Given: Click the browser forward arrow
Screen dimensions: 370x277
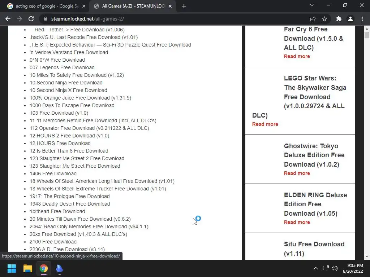Looking at the screenshot, I should click(20, 19).
